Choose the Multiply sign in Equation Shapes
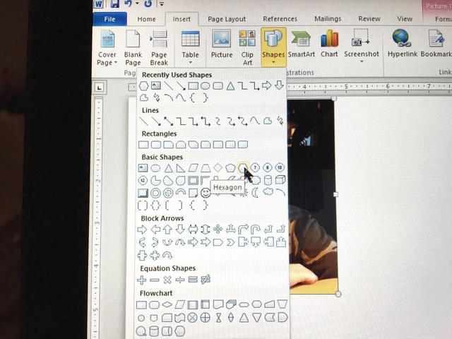The height and width of the screenshot is (339, 452). [167, 280]
